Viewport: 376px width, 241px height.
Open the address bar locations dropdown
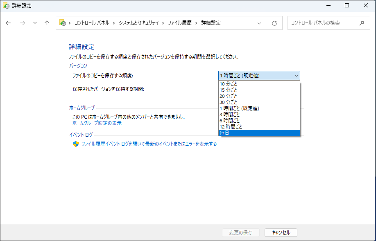pyautogui.click(x=259, y=23)
